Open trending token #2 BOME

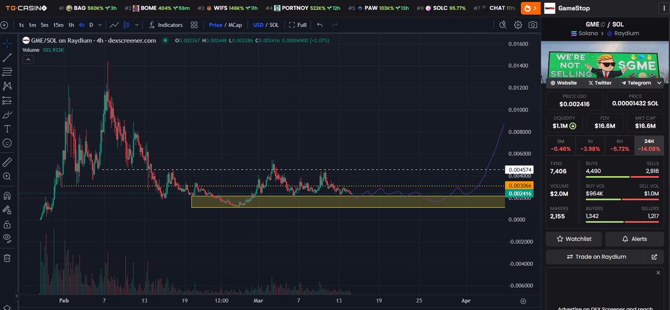pyautogui.click(x=158, y=8)
